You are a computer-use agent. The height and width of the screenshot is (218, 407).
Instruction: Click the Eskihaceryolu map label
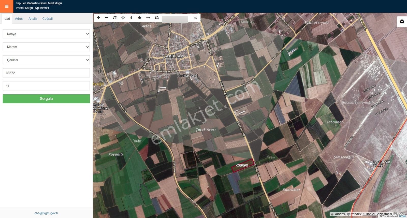pos(316,23)
